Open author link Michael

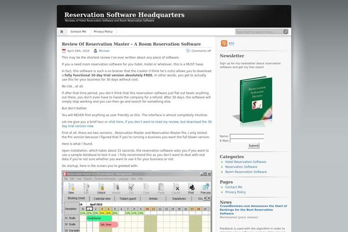point(104,51)
